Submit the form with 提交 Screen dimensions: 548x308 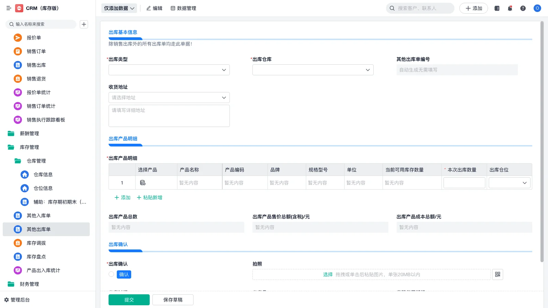pyautogui.click(x=129, y=299)
